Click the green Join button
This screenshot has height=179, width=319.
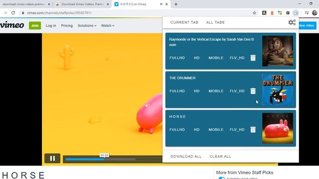pyautogui.click(x=35, y=25)
